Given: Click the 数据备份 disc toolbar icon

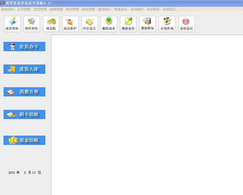Looking at the screenshot, I should 128,24.
